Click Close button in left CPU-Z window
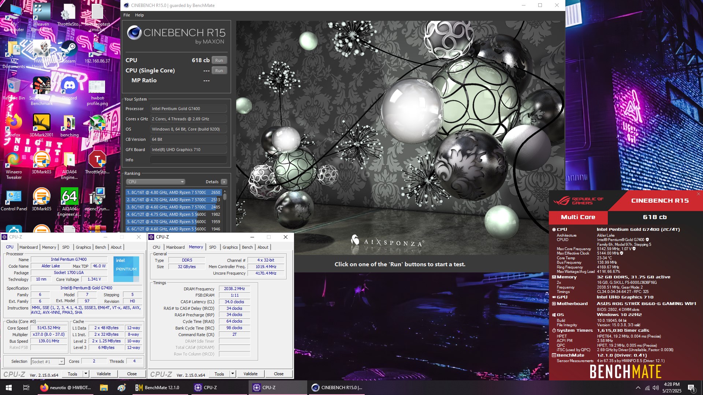 (x=132, y=374)
